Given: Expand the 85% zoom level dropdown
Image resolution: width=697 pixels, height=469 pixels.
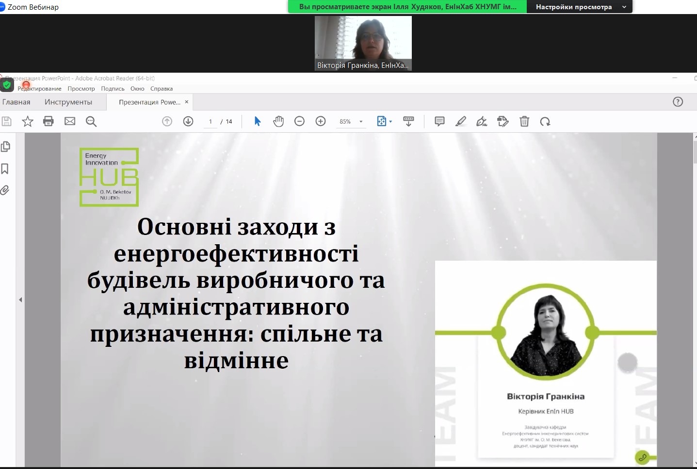Looking at the screenshot, I should point(361,122).
